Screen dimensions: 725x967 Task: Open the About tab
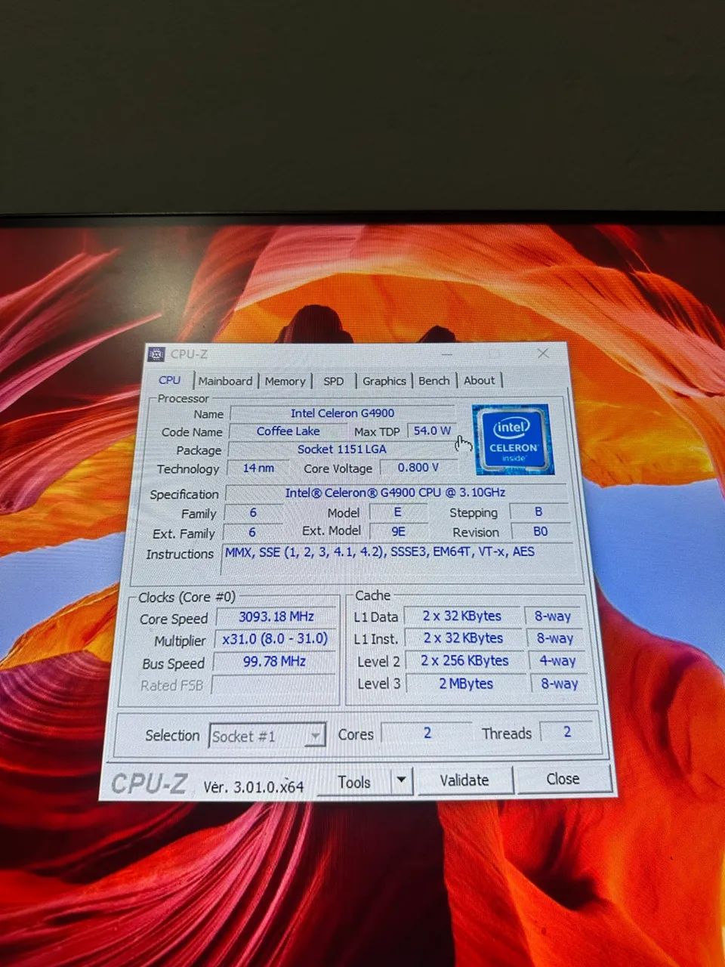click(480, 380)
